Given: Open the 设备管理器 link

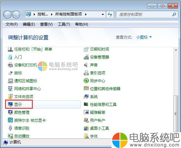Looking at the screenshot, I should 100,57.
